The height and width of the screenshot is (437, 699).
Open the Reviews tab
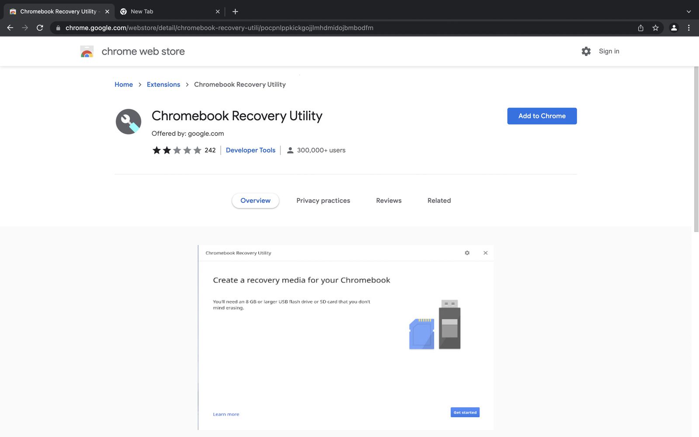pyautogui.click(x=388, y=201)
